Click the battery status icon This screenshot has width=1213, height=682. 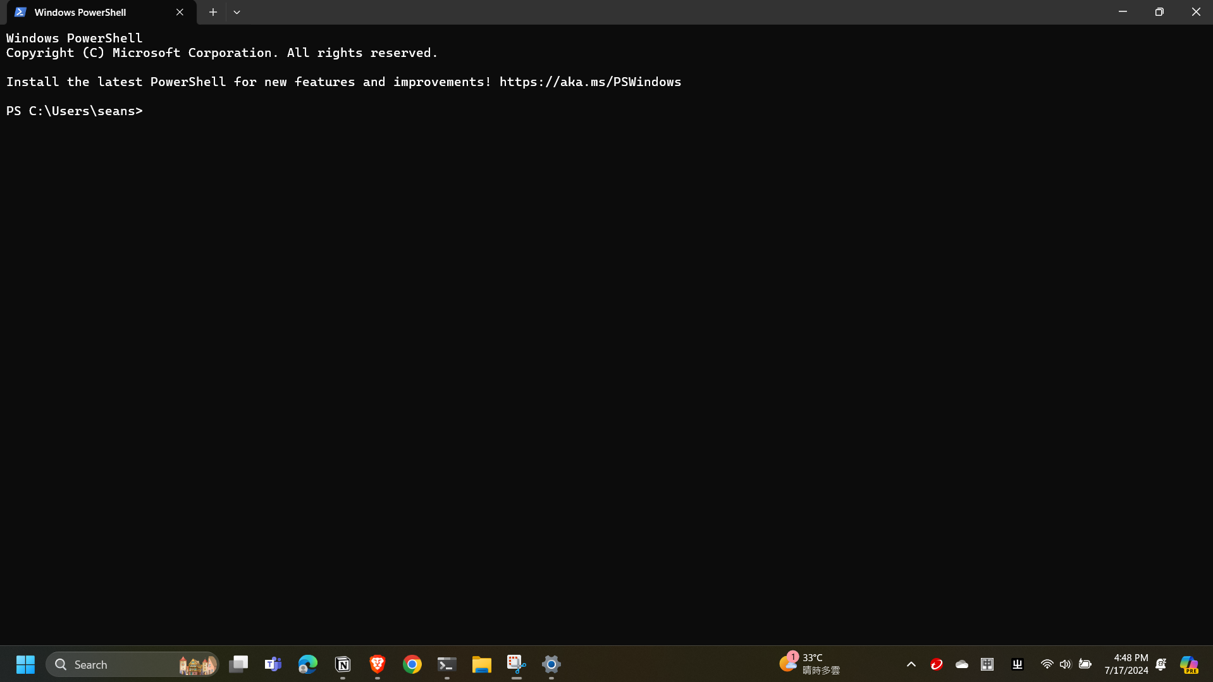(x=1085, y=664)
